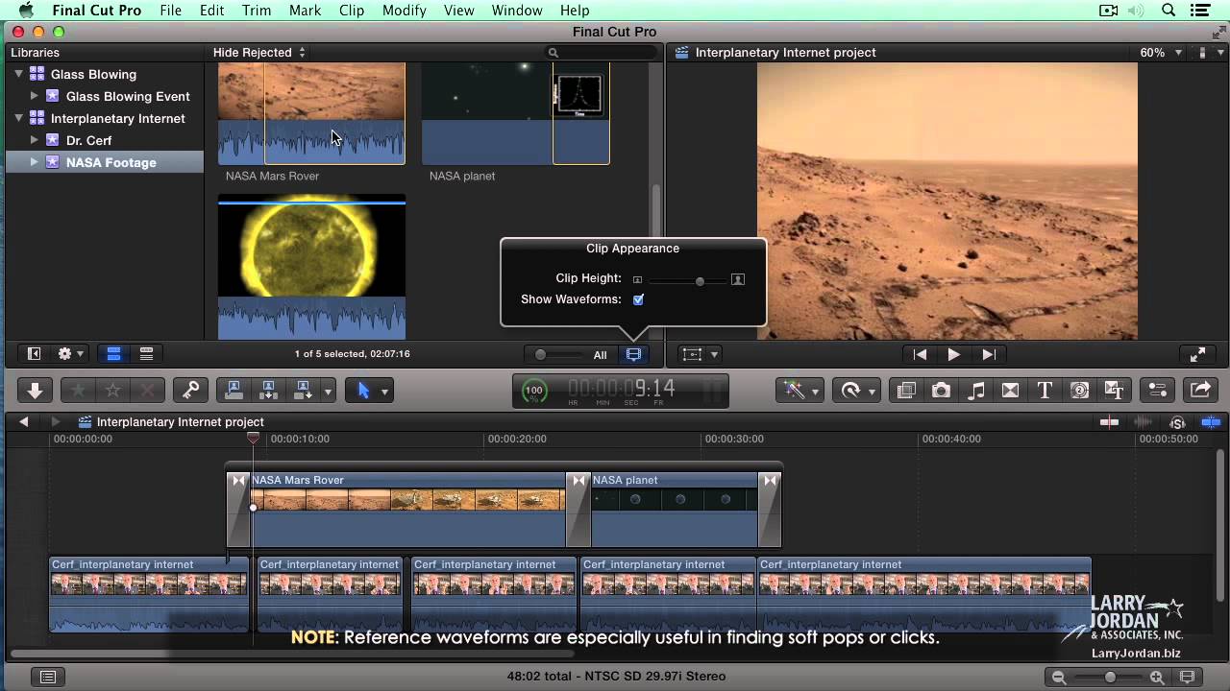Open the File menu

(x=171, y=11)
